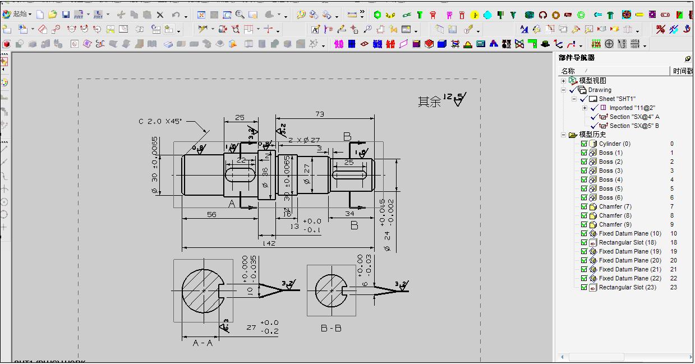695x364 pixels.
Task: Click the pink 快隐 quick-hide icon
Action: 338,44
